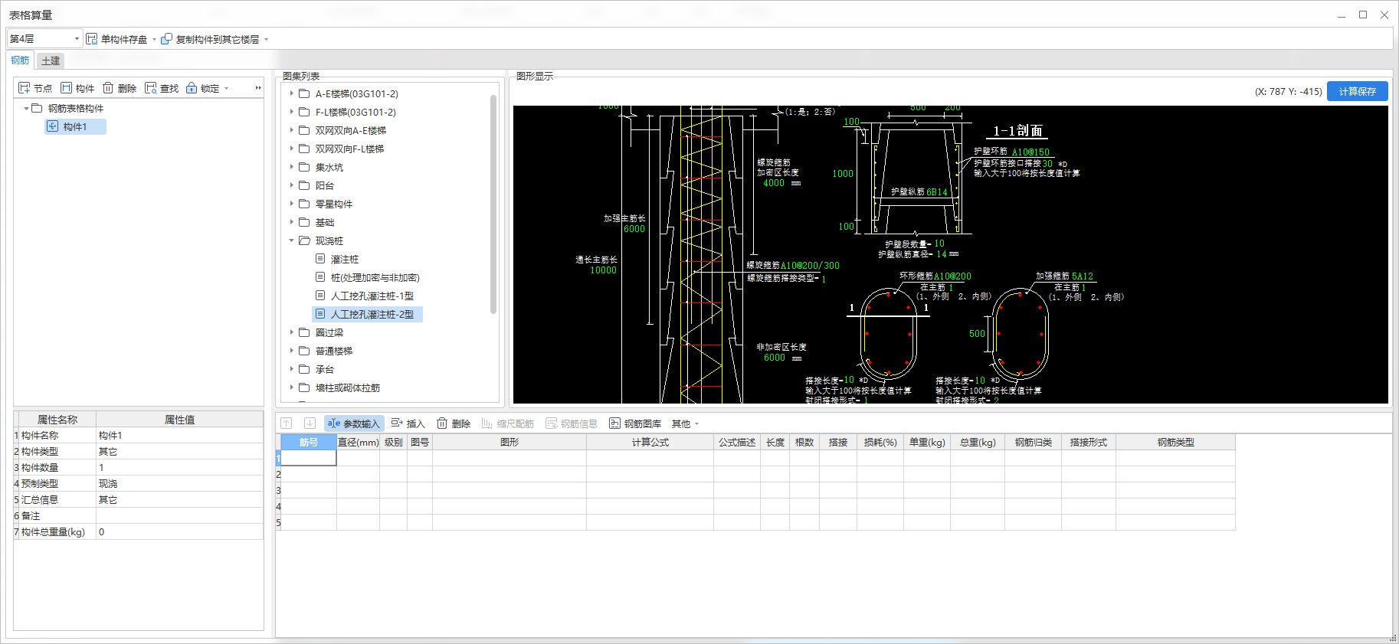Click the 图集列表 vertical scrollbar
This screenshot has width=1399, height=644.
[493, 204]
